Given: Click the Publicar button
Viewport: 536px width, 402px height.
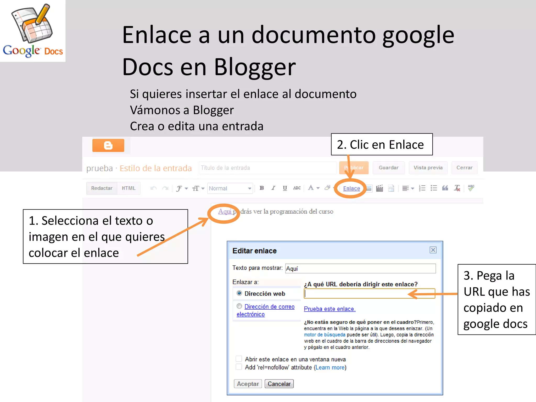Looking at the screenshot, I should [x=354, y=168].
